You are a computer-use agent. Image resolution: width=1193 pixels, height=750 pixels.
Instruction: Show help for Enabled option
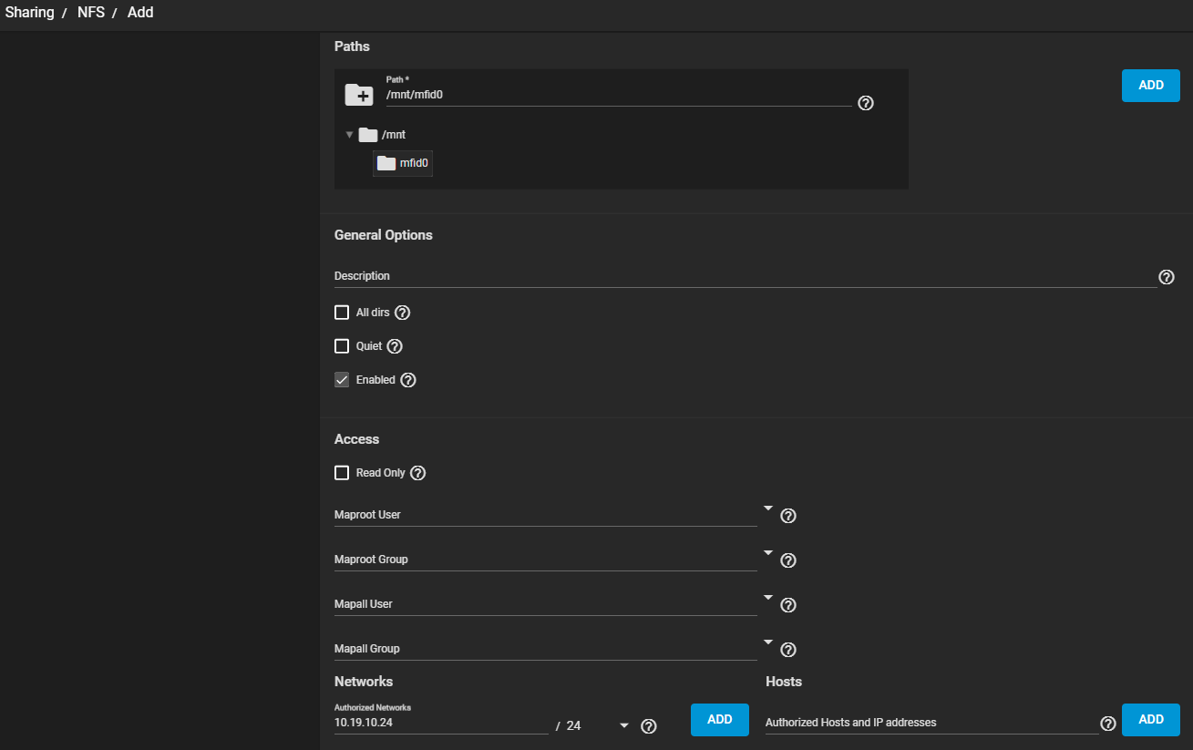408,380
